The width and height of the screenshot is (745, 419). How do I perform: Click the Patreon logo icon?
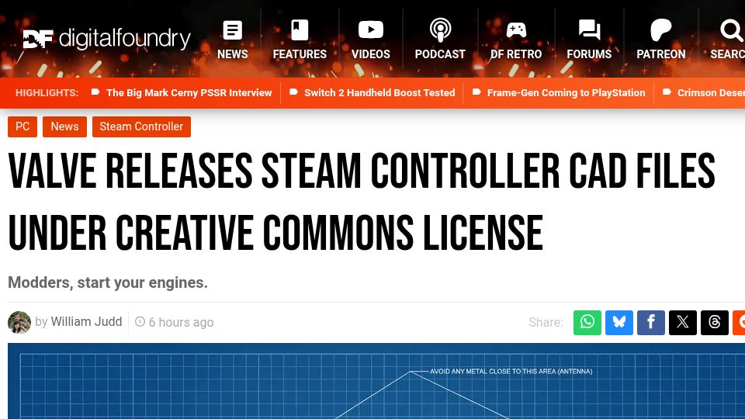coord(661,30)
